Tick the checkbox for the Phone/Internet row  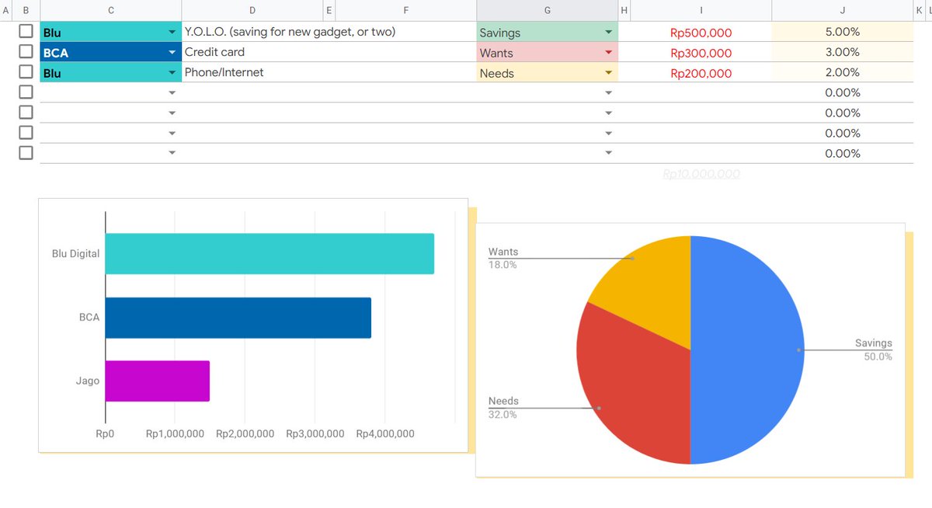26,72
